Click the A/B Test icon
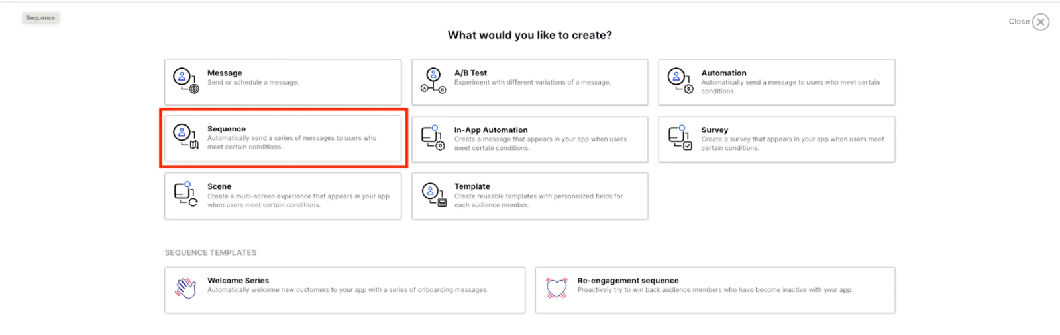The width and height of the screenshot is (1060, 335). pos(433,81)
